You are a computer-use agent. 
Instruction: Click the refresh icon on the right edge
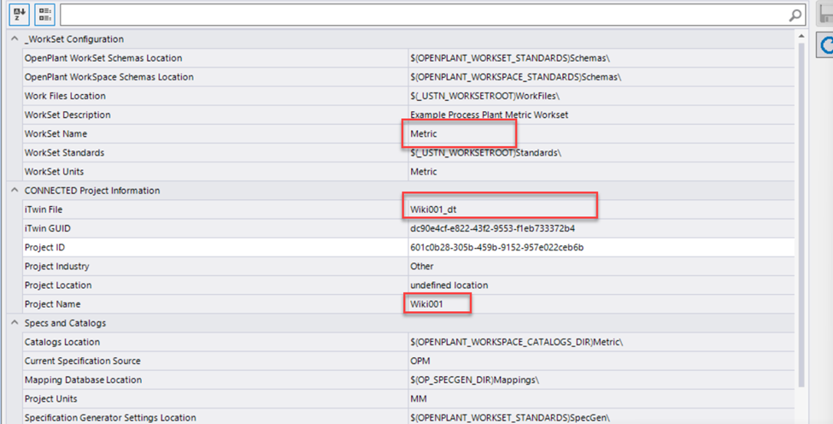click(x=826, y=44)
